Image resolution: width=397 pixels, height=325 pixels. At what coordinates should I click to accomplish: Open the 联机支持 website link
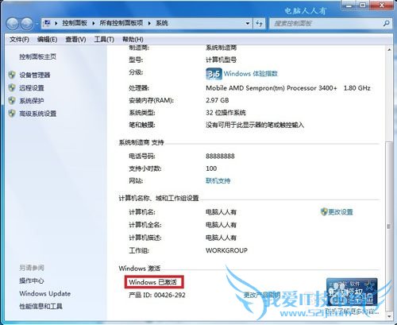click(218, 181)
